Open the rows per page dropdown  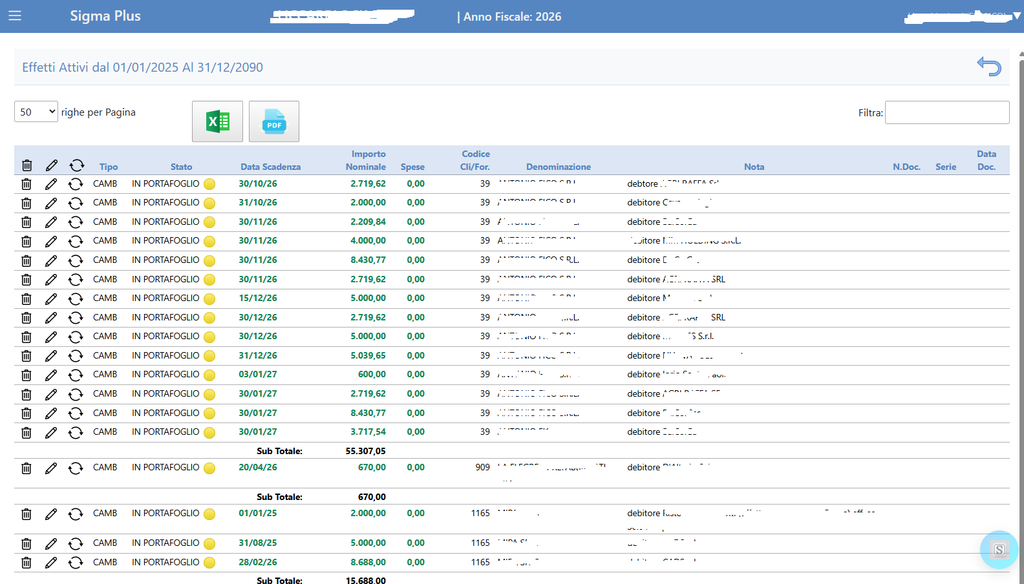(x=36, y=112)
